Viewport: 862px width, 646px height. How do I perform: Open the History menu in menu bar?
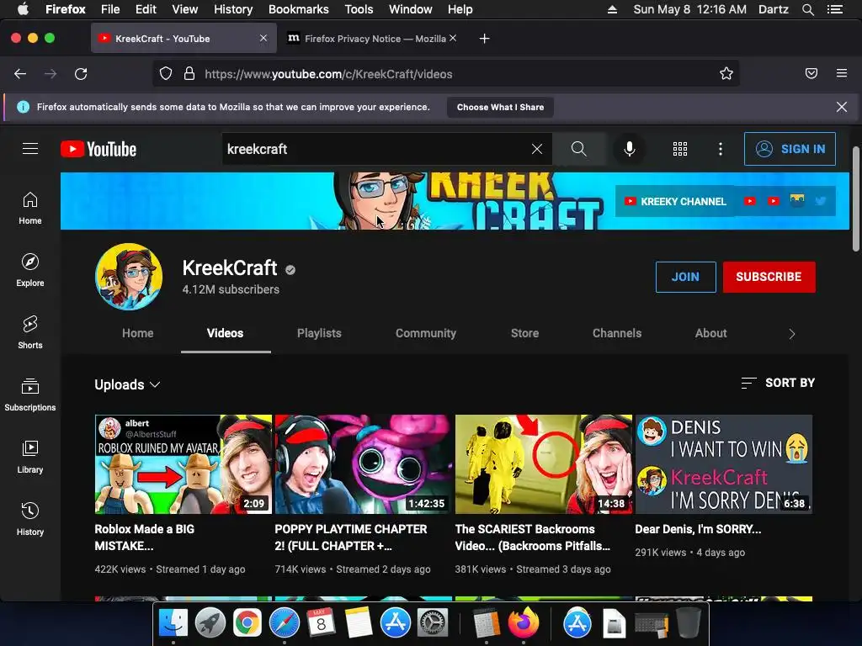coord(233,9)
